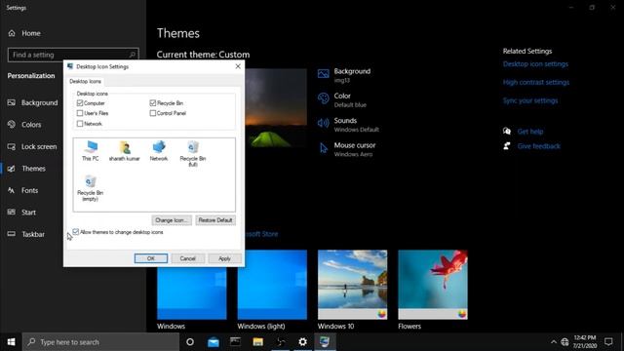Open Windows Start menu button
Viewport: 624px width, 351px height.
pyautogui.click(x=11, y=342)
